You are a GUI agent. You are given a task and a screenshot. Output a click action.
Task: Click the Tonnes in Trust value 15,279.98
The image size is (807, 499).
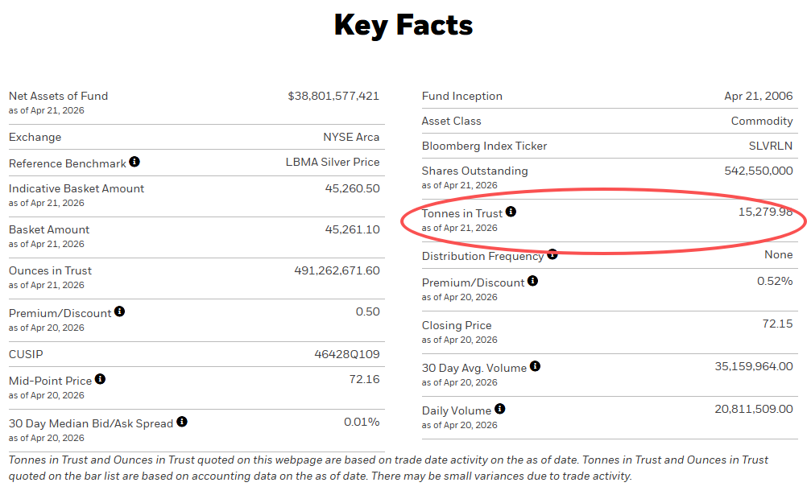[x=765, y=212]
